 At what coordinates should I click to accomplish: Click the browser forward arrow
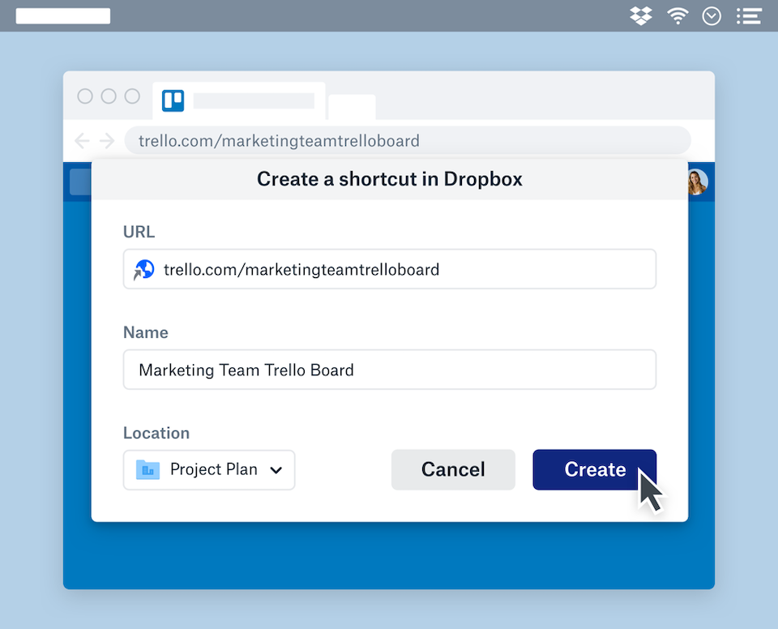click(x=107, y=141)
